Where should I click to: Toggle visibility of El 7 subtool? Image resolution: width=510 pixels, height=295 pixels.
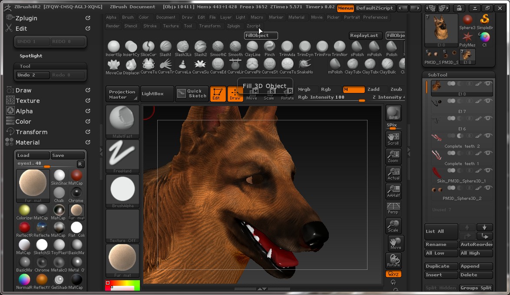487,101
